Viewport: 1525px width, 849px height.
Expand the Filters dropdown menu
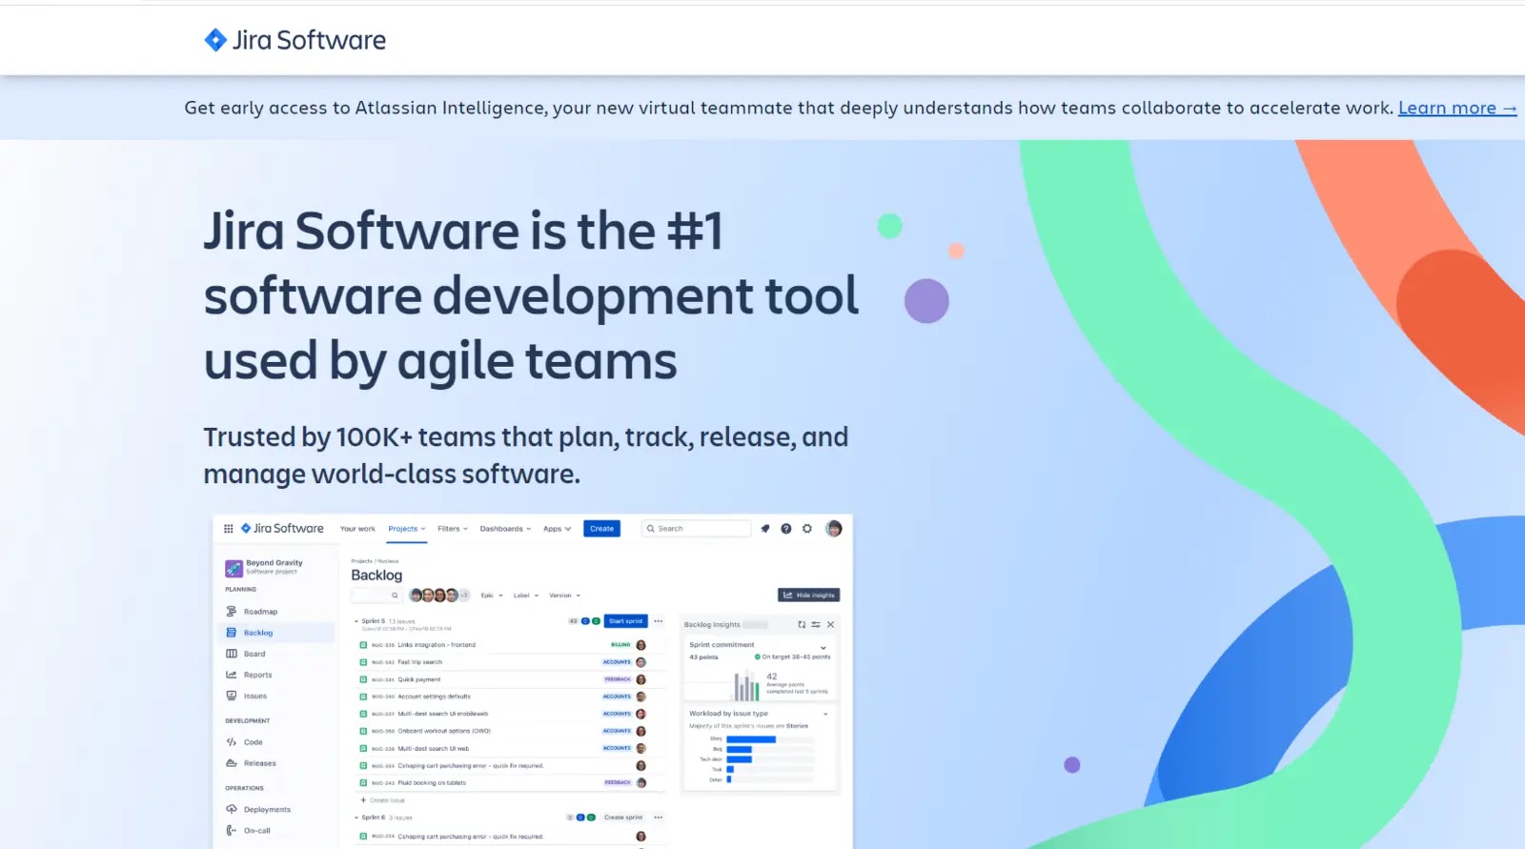(x=453, y=529)
